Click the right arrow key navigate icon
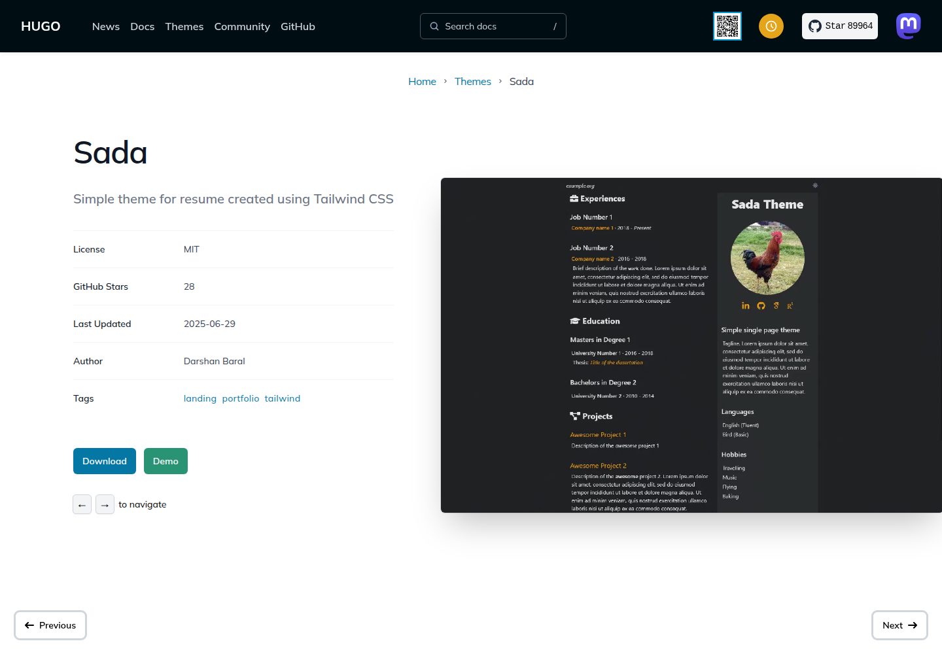Screen dimensions: 942x654 pos(105,504)
